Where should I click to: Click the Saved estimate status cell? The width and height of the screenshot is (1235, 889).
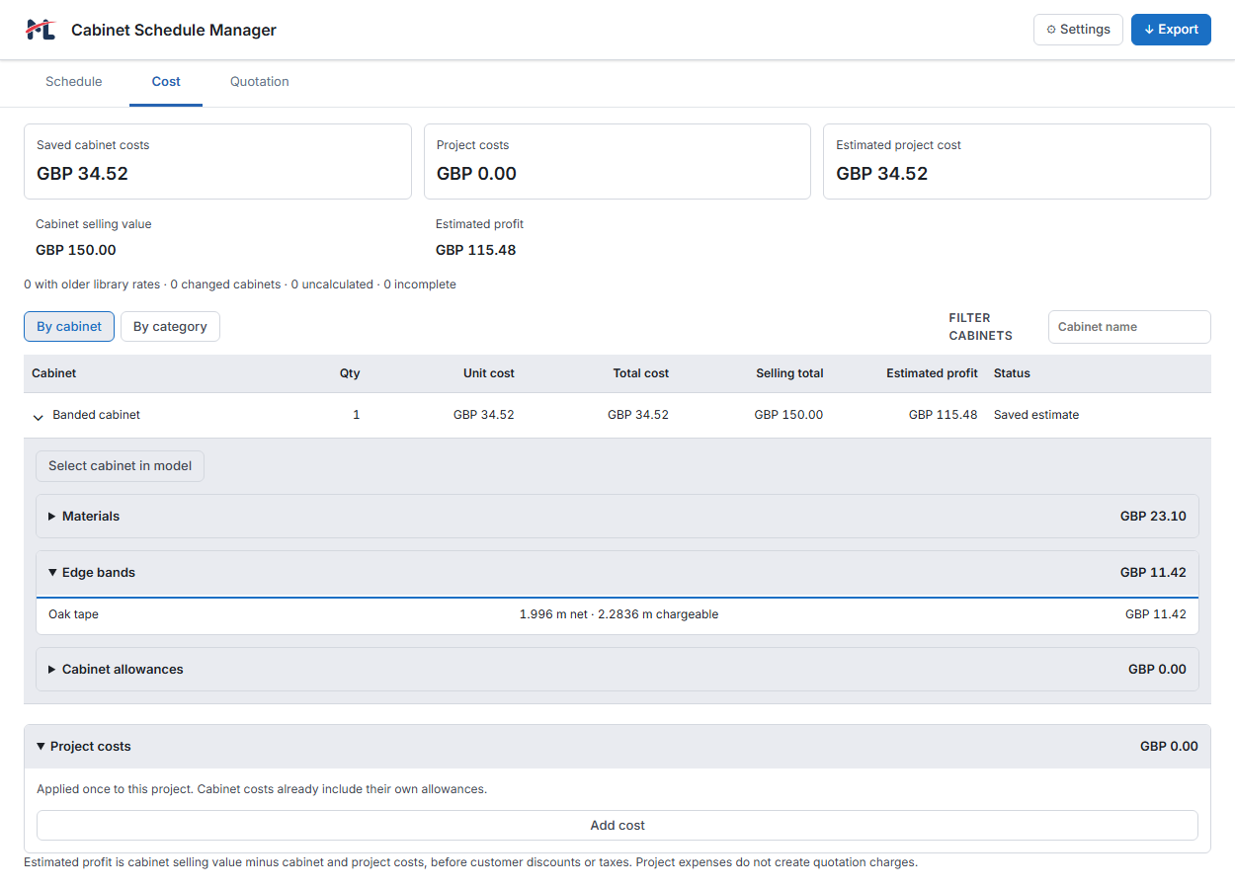(x=1036, y=415)
